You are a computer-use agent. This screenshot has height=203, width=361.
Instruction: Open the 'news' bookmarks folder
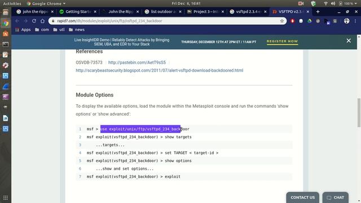[77, 30]
